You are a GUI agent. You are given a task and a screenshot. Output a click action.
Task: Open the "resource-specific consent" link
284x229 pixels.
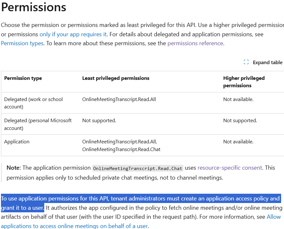230,168
